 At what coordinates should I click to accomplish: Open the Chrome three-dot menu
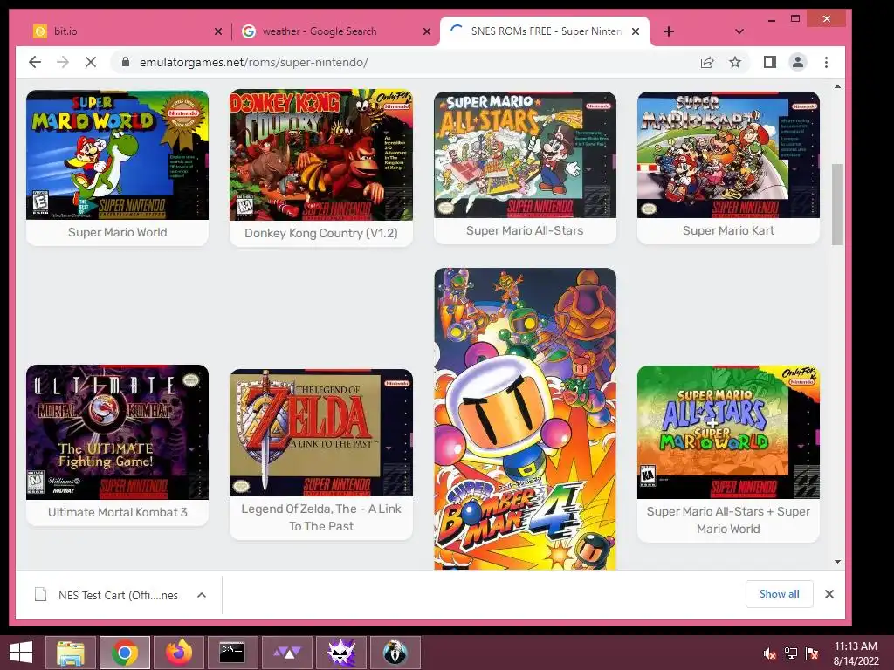coord(826,62)
